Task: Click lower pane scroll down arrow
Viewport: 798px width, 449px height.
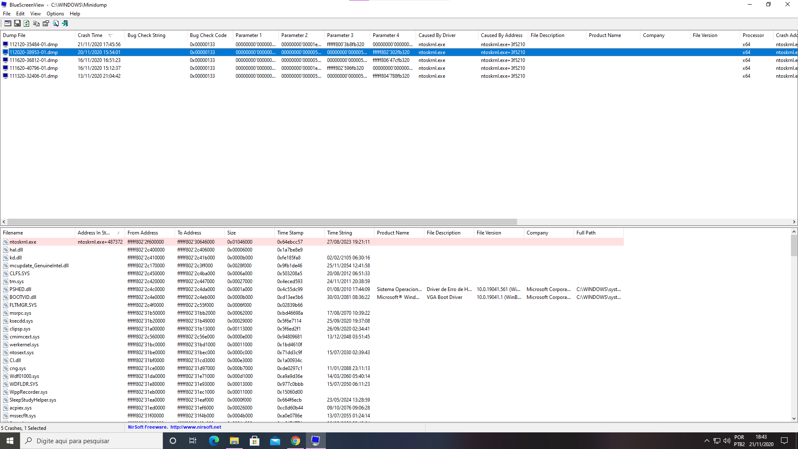Action: (794, 419)
